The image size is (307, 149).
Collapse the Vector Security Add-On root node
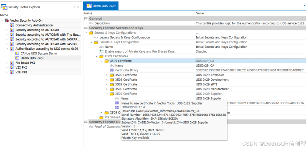click(x=2, y=20)
